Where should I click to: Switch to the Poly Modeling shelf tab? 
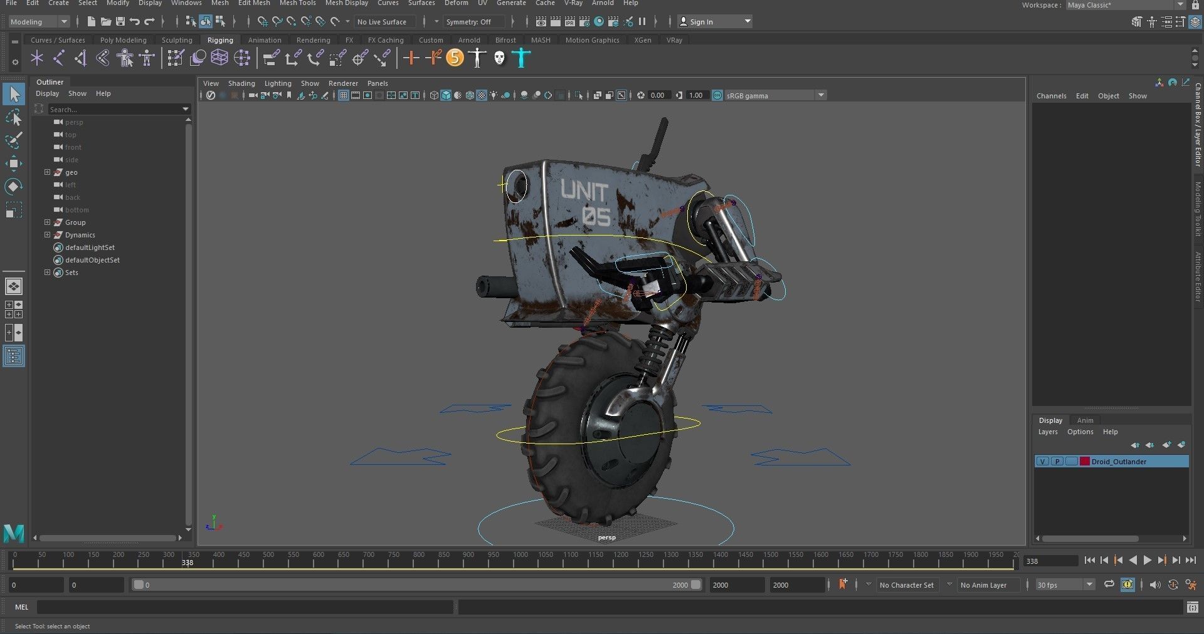click(x=124, y=40)
